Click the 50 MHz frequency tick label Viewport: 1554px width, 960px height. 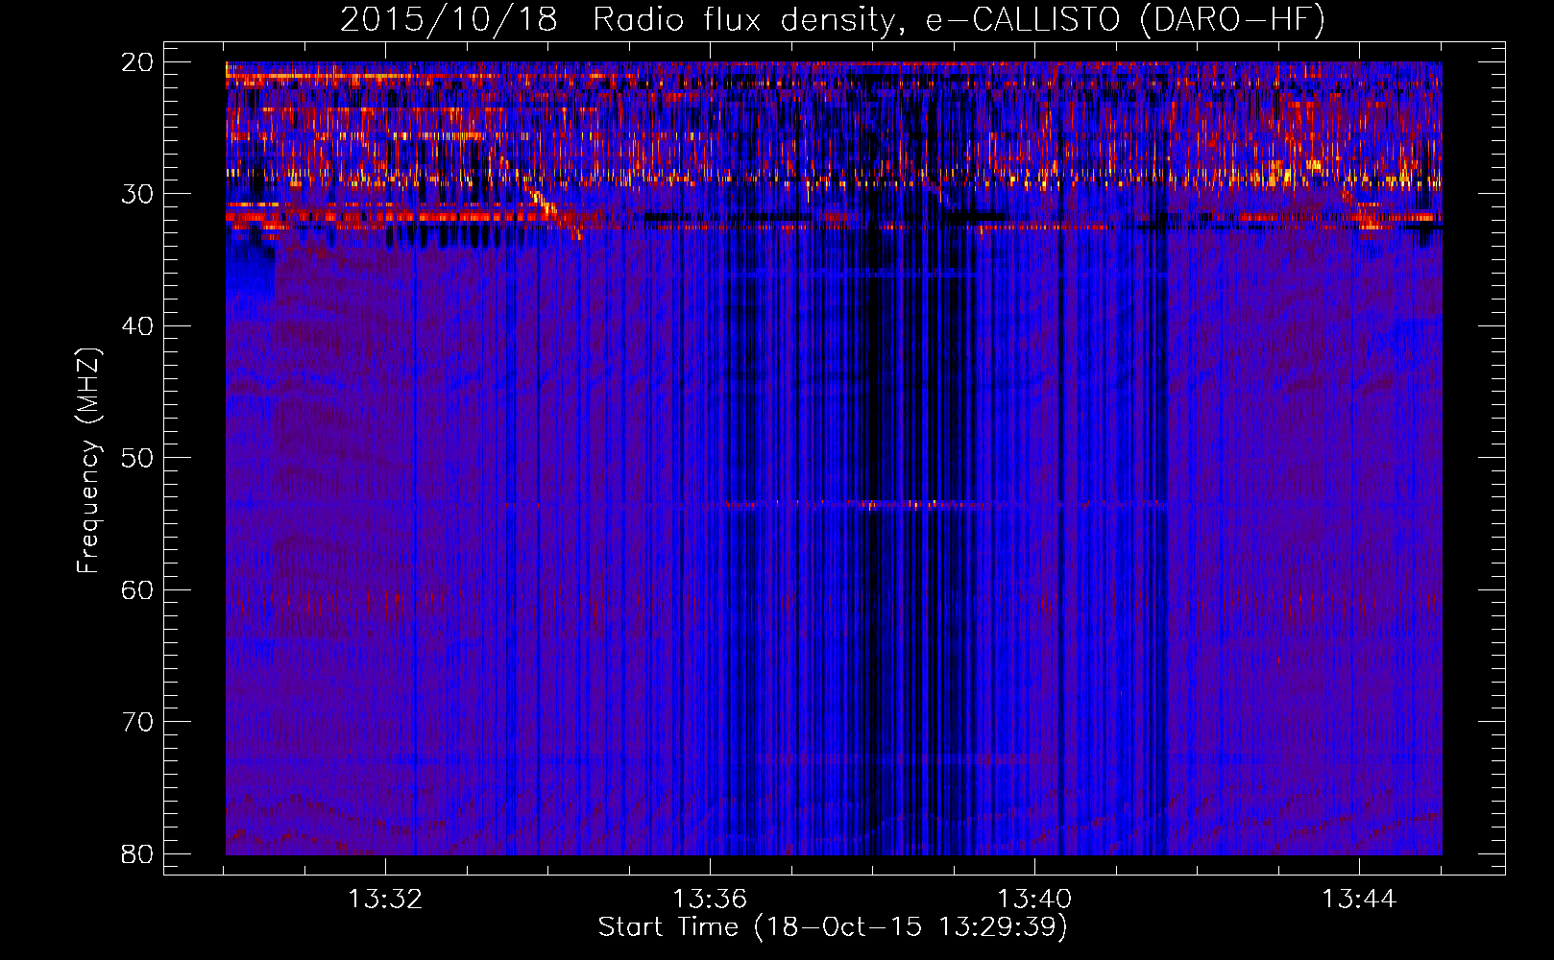pyautogui.click(x=137, y=458)
